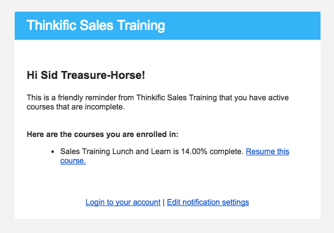Screen dimensions: 334x233
Task: Open the Resume this course link
Action: pyautogui.click(x=267, y=152)
